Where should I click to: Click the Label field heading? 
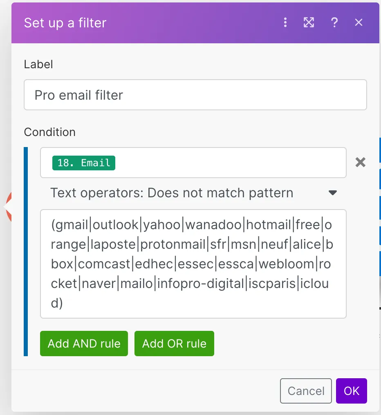38,64
